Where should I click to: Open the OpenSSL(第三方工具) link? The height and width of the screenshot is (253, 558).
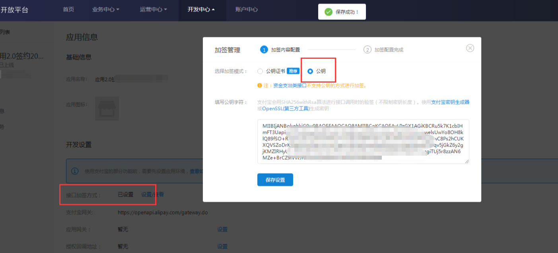tap(286, 108)
